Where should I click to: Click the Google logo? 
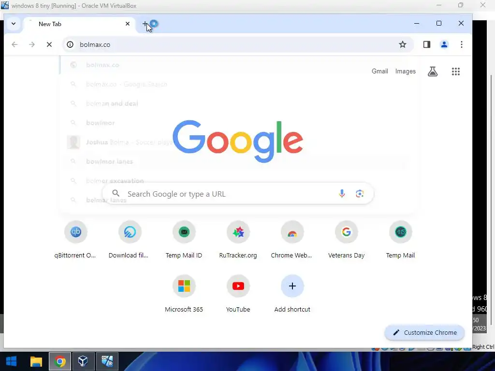[x=238, y=141]
